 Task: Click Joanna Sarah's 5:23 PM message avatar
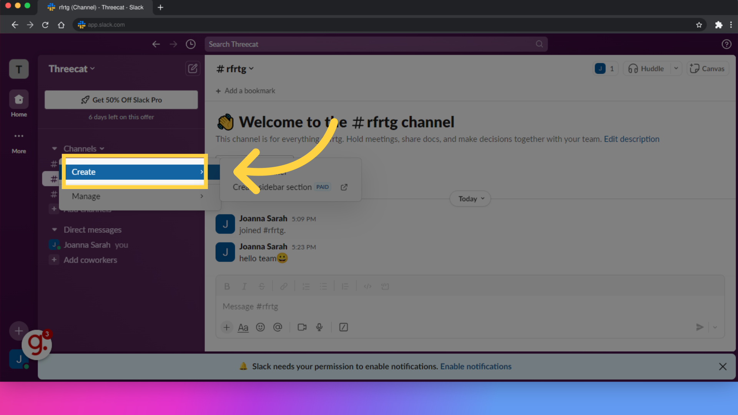(x=225, y=252)
